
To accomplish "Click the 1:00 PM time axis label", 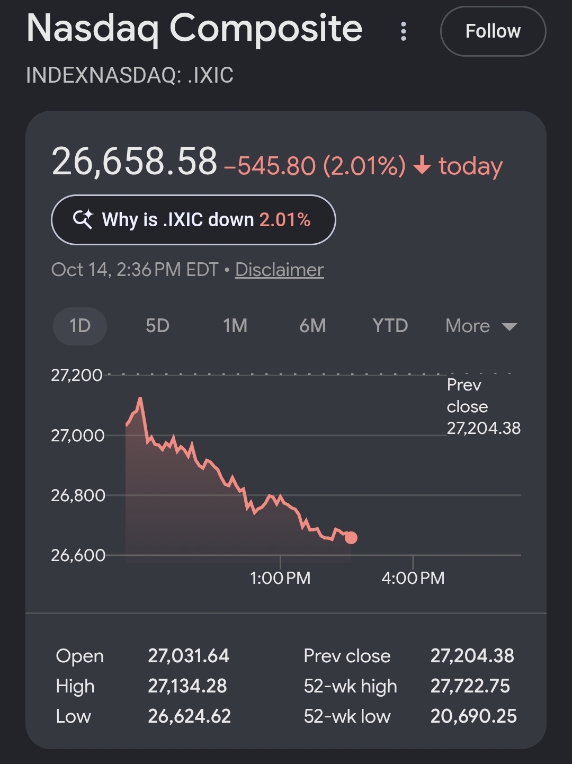I will coord(280,578).
